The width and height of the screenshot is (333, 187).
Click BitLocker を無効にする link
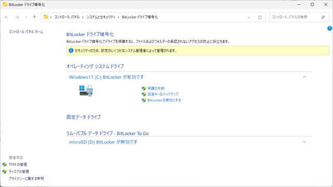(164, 100)
